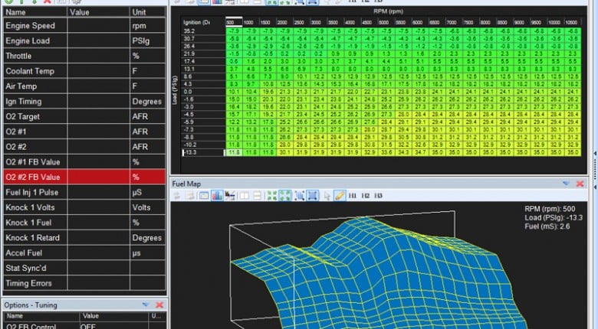Image resolution: width=598 pixels, height=329 pixels.
Task: Close the Options - Tuning pane
Action: (159, 305)
